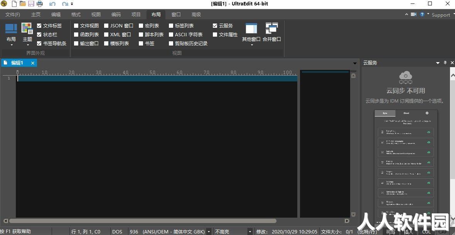Click line 1 in the gutter
This screenshot has height=235, width=455.
click(x=9, y=78)
